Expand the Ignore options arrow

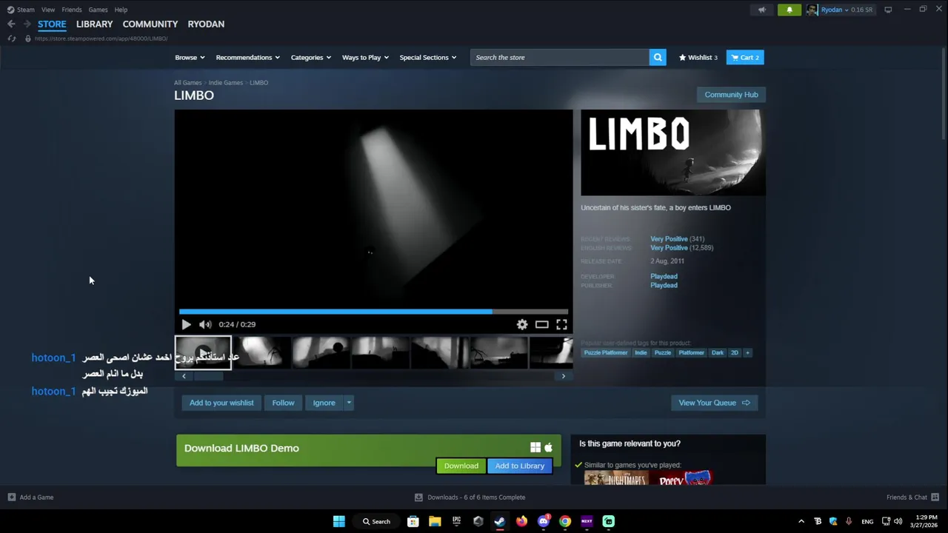point(349,403)
